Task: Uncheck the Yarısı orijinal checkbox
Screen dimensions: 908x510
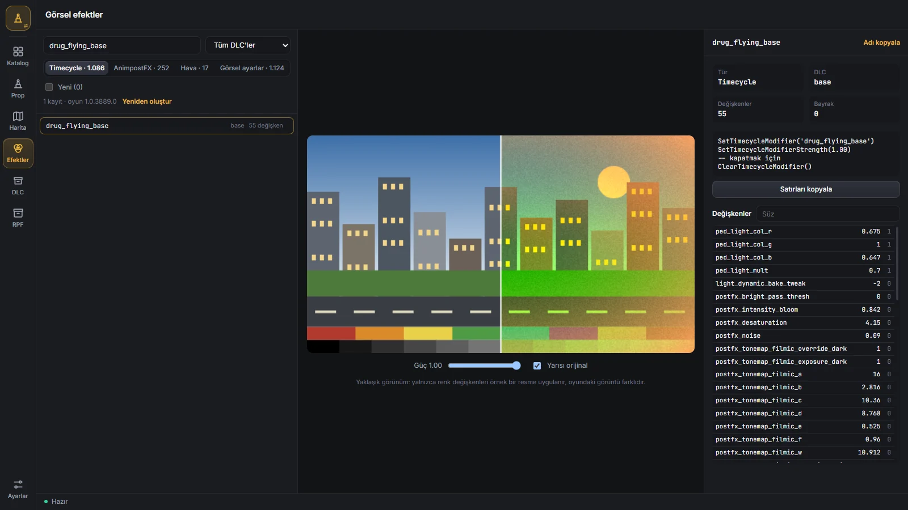Action: [537, 365]
